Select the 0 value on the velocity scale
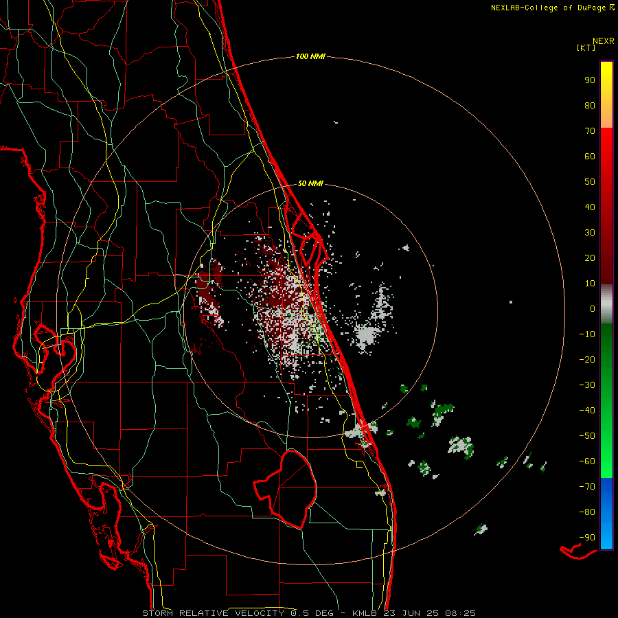 coord(593,309)
